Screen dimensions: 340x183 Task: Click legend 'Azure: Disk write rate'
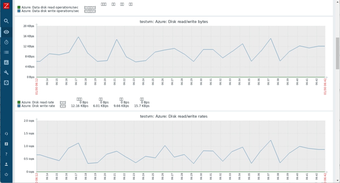pyautogui.click(x=38, y=106)
